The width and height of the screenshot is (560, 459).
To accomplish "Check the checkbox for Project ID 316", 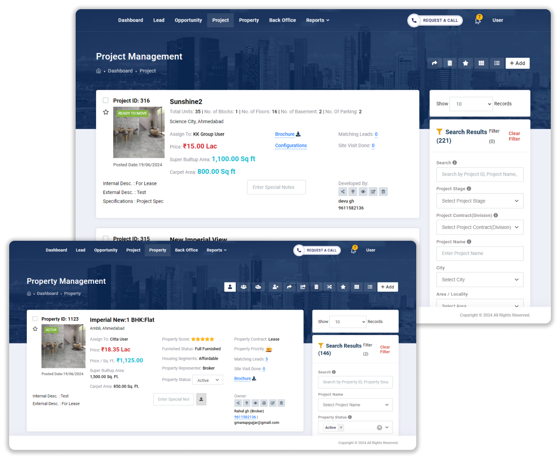I will [106, 100].
